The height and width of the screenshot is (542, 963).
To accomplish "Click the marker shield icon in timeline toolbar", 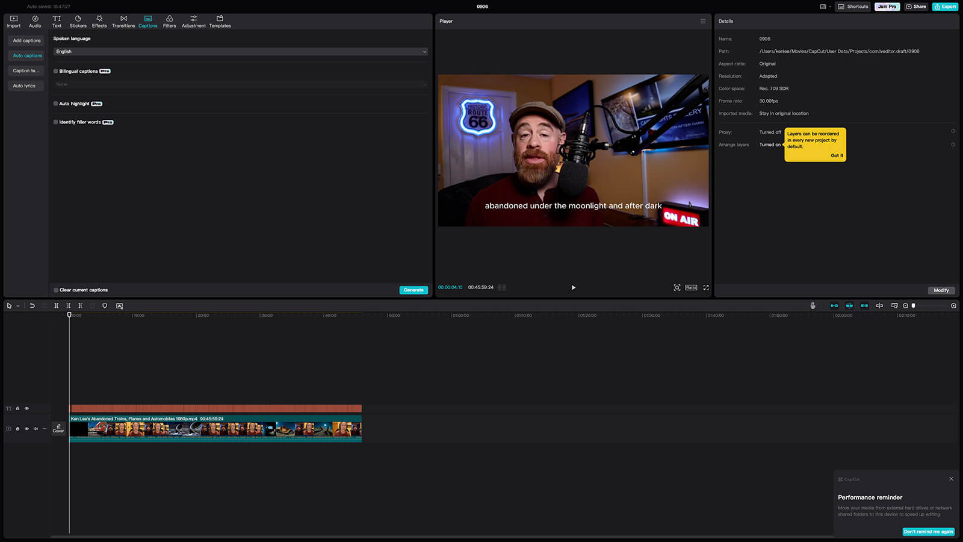I will (x=105, y=306).
